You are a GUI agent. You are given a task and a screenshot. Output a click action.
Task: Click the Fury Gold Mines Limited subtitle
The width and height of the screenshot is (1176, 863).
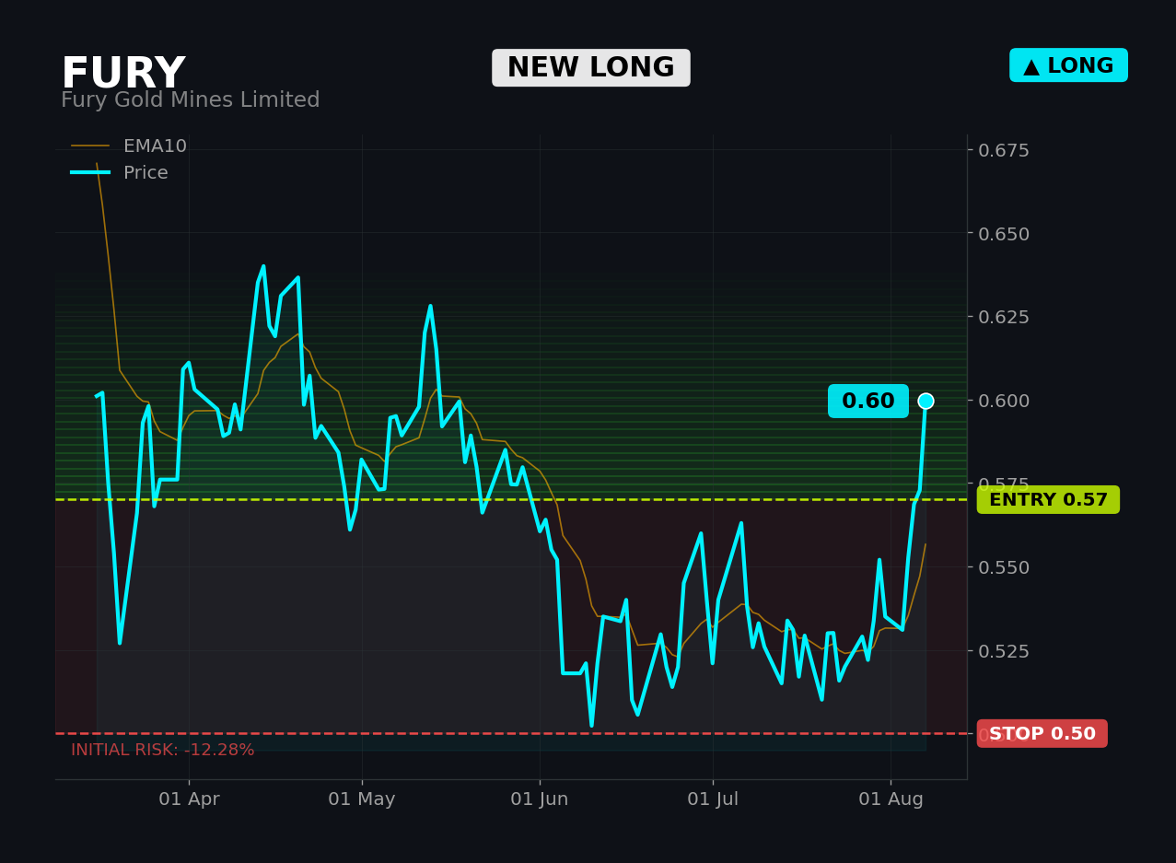[x=191, y=100]
